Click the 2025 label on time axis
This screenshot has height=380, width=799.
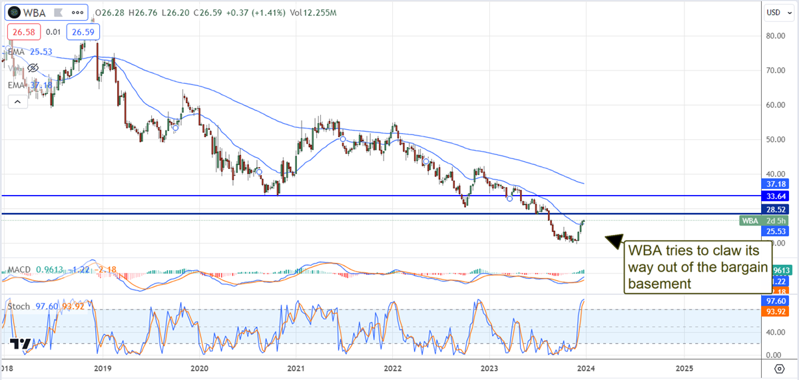point(684,367)
